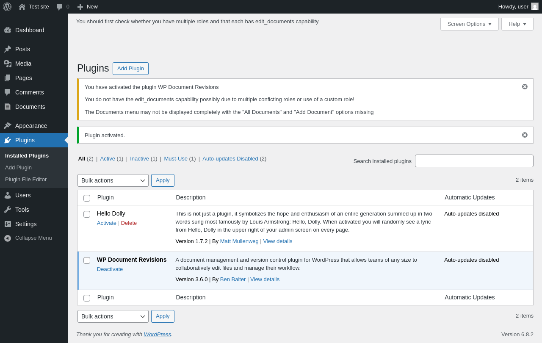
Task: Click Howdy, user account text
Action: [x=513, y=7]
